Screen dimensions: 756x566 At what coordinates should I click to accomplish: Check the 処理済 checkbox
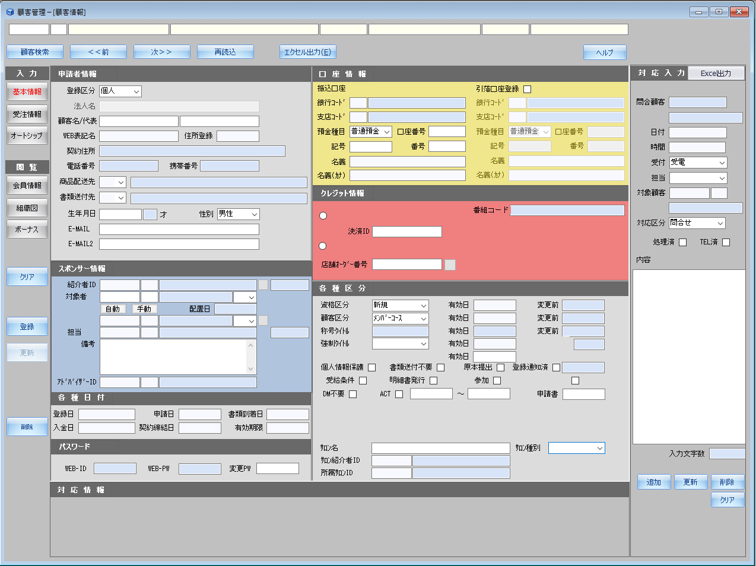point(682,242)
